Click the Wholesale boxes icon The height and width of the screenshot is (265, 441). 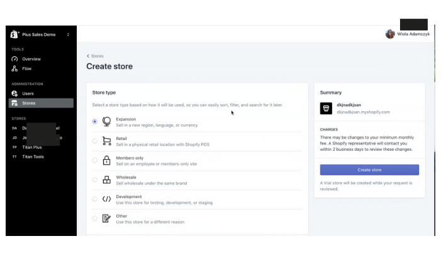(106, 180)
